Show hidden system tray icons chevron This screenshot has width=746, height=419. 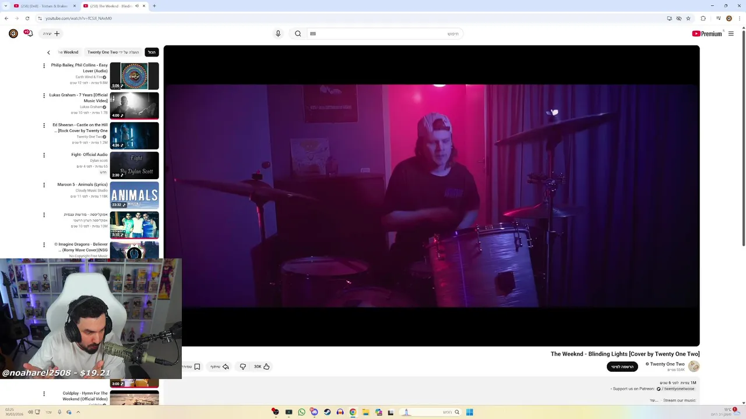point(78,412)
